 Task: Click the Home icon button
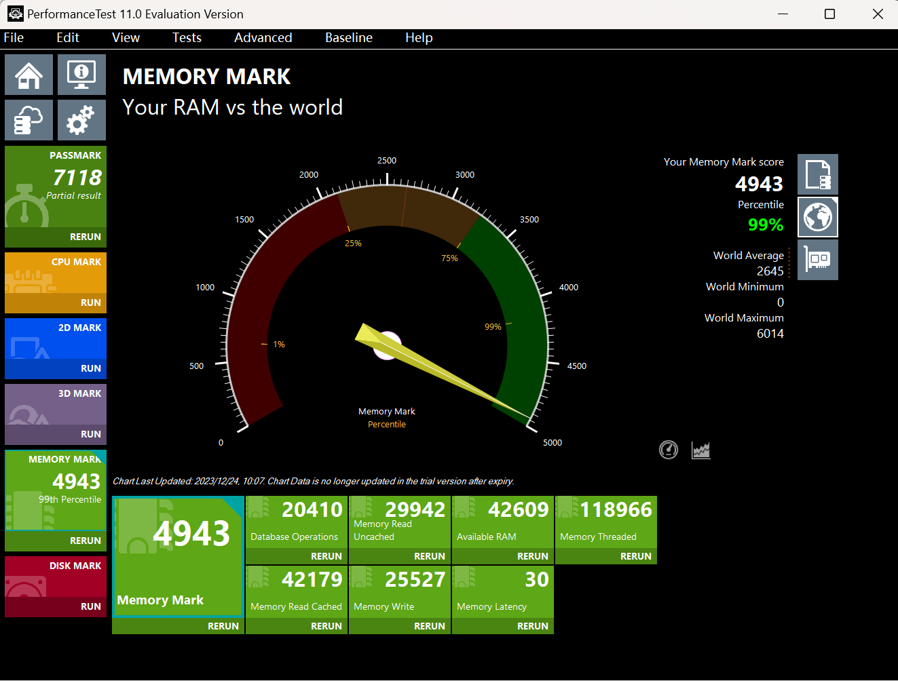(29, 75)
